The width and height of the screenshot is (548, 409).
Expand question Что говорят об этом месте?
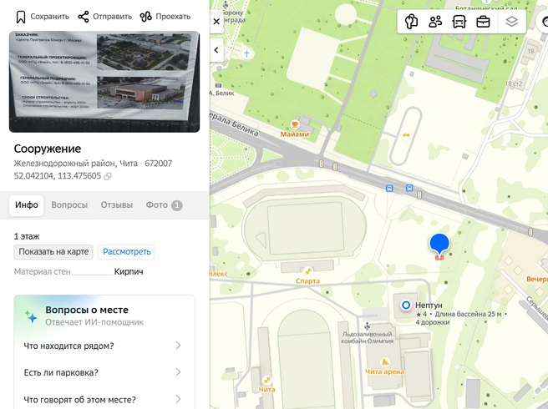(x=104, y=399)
